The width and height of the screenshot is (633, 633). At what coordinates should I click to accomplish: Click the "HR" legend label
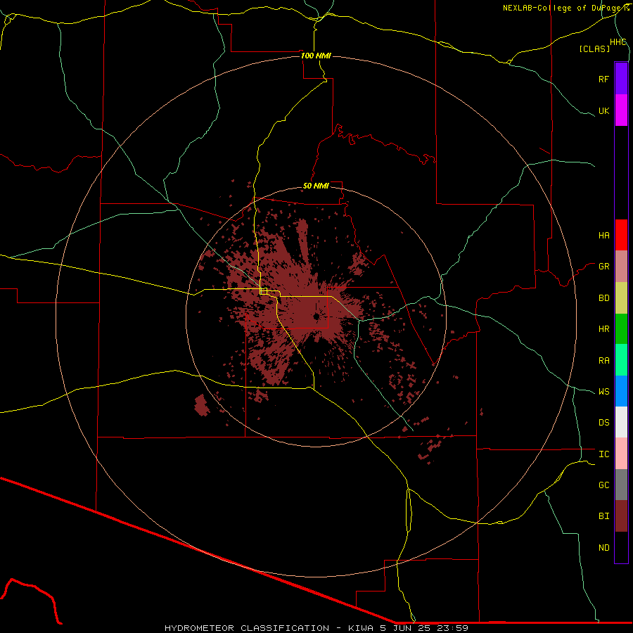pos(603,329)
